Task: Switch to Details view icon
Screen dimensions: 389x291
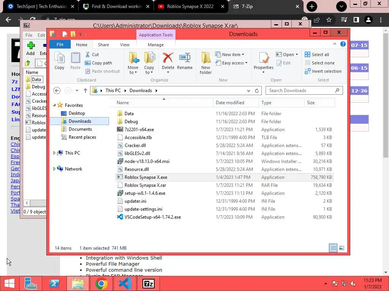Action: pyautogui.click(x=333, y=248)
